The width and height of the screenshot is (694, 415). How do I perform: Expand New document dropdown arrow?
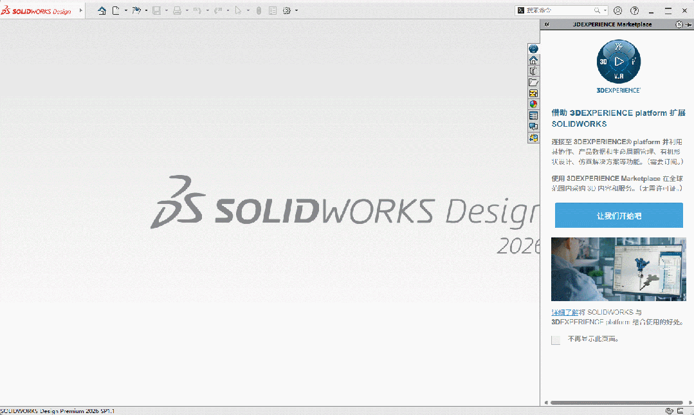click(125, 11)
